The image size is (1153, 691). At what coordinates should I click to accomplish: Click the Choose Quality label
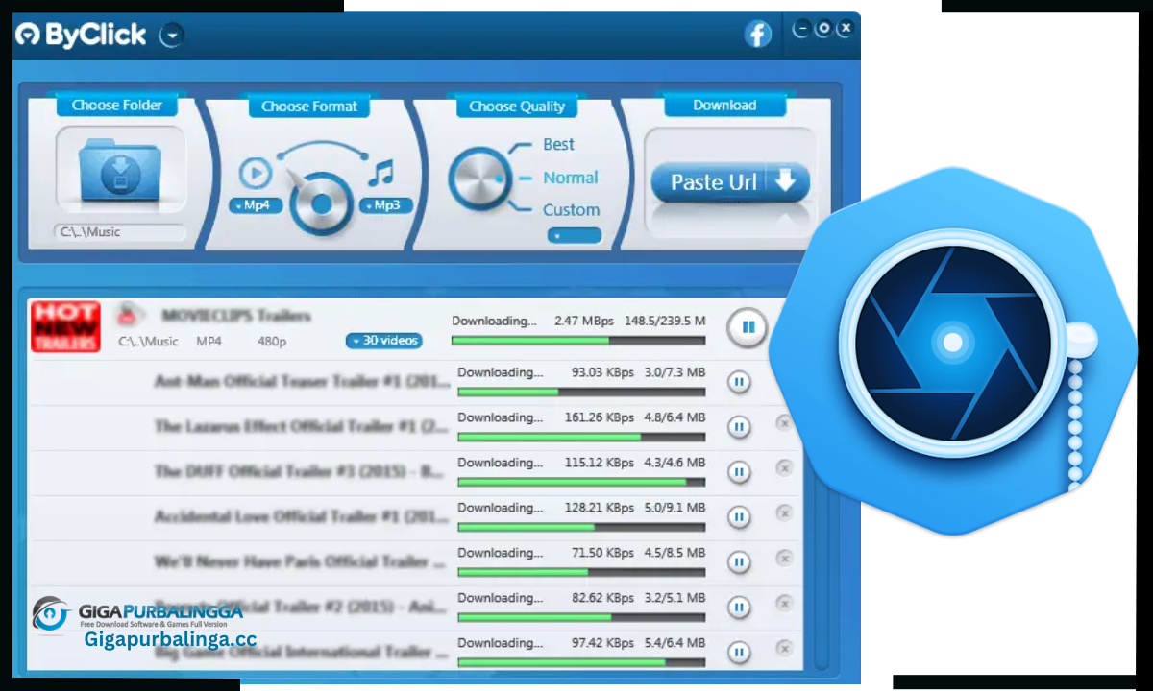[x=517, y=107]
